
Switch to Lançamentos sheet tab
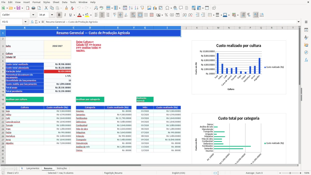[33, 168]
